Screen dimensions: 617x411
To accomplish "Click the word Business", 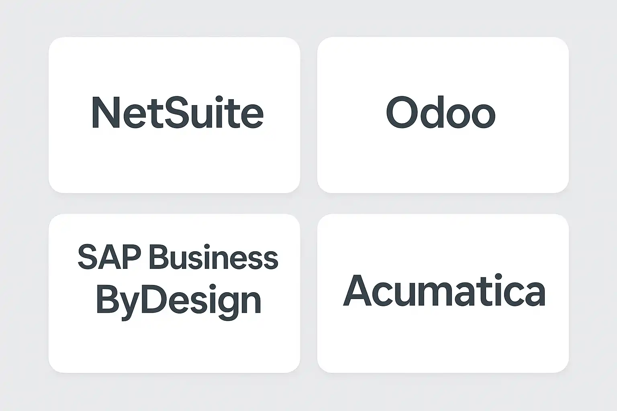I will pyautogui.click(x=213, y=258).
